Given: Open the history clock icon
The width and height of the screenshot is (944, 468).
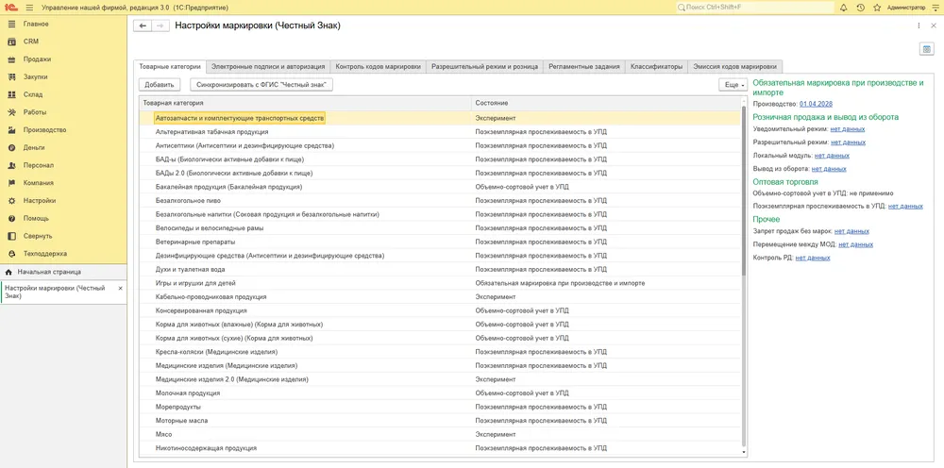Looking at the screenshot, I should pyautogui.click(x=860, y=8).
